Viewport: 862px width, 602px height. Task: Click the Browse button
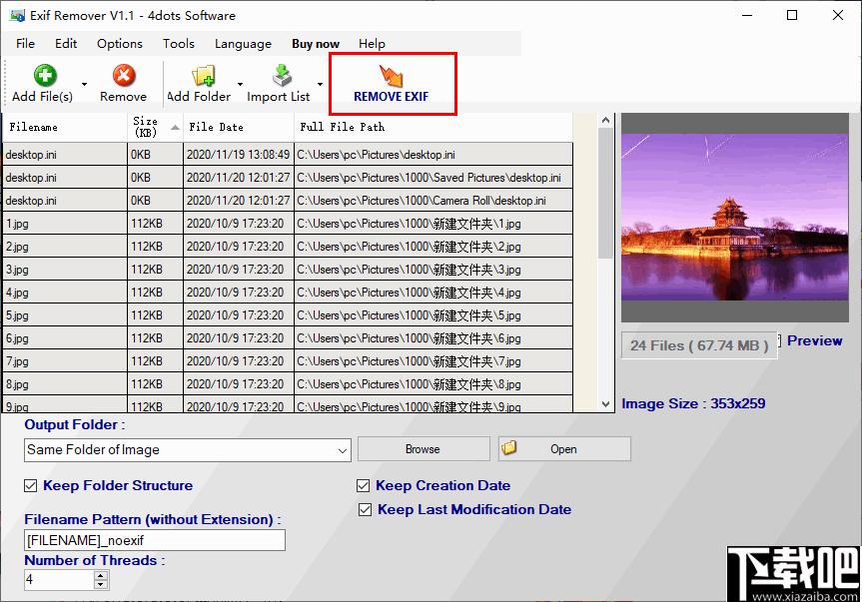[424, 448]
